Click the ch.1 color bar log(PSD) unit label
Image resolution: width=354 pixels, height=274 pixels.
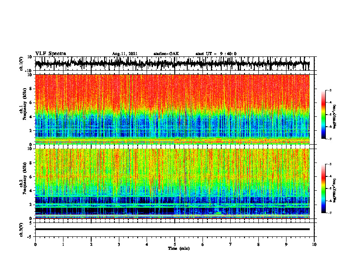click(x=335, y=117)
